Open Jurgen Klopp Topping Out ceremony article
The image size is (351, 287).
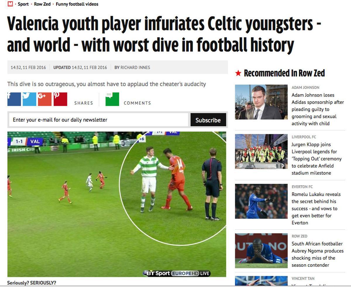click(x=316, y=159)
